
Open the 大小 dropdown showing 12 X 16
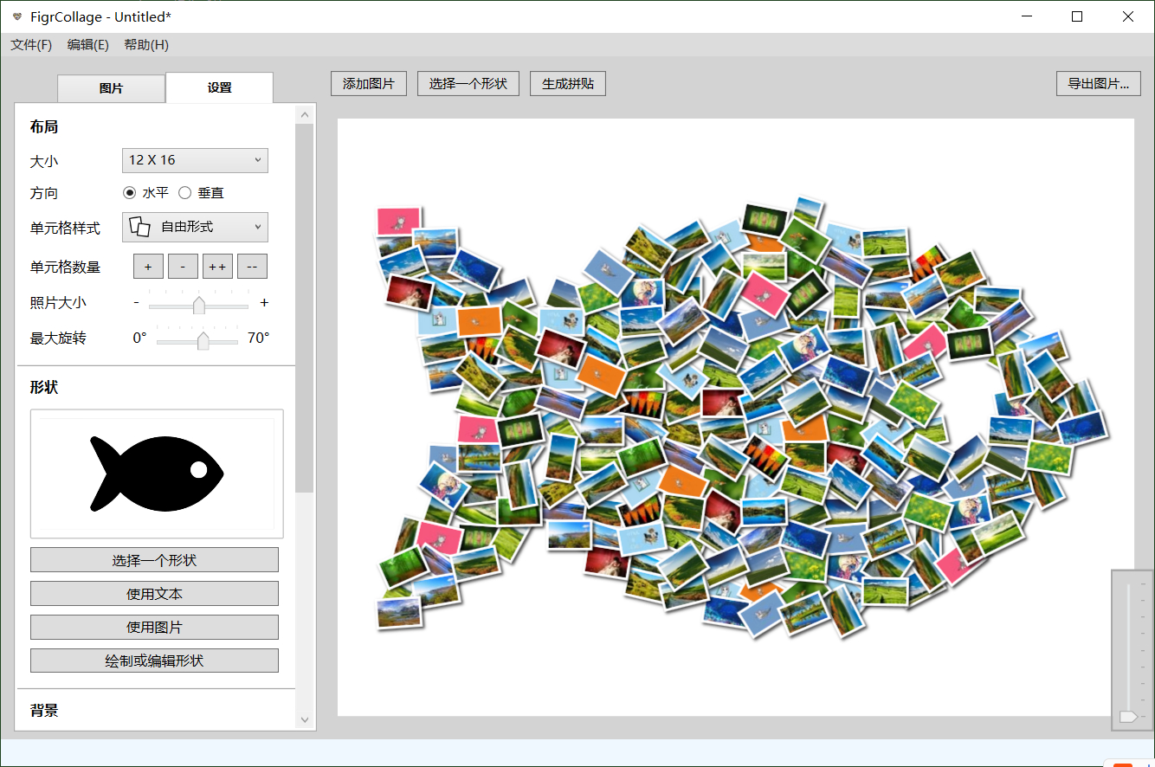[x=195, y=160]
